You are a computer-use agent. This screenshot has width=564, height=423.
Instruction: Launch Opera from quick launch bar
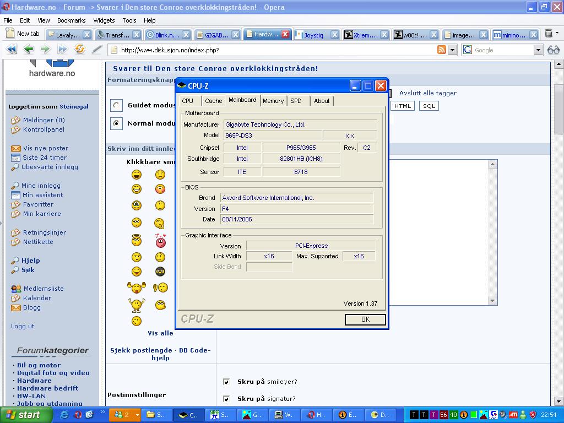coord(77,415)
